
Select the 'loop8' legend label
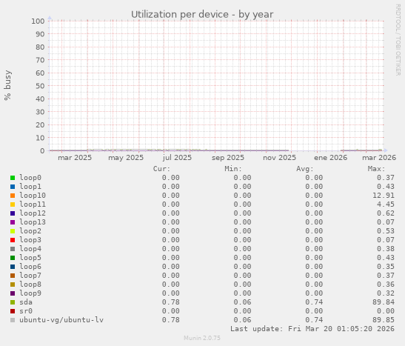(30, 285)
